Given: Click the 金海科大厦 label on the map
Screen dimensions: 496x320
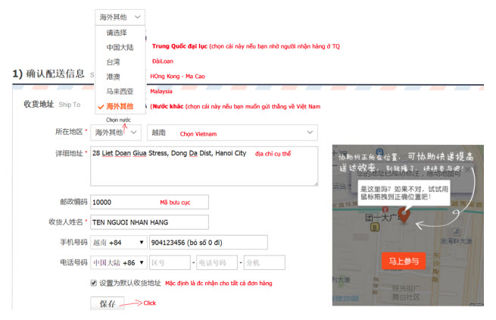Looking at the screenshot, I should point(456,241).
